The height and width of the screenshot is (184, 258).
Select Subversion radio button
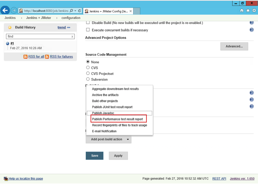coord(88,79)
